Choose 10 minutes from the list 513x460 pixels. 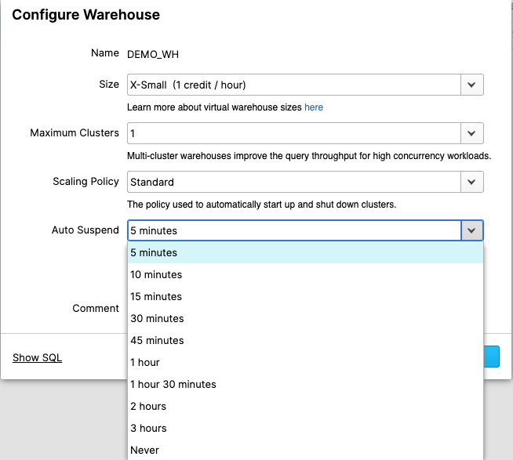(x=305, y=274)
